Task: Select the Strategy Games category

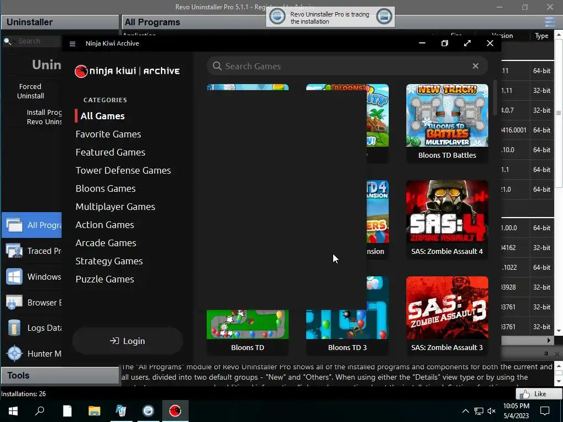Action: point(109,261)
